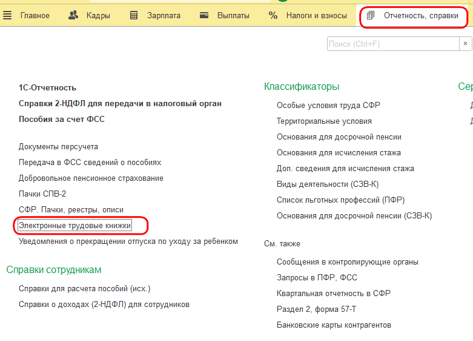Open 1С-Отчетность

click(47, 87)
